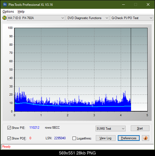Image resolution: width=155 pixels, height=156 pixels.
Task: Close the PlexTools Professional XL window
Action: (x=148, y=5)
